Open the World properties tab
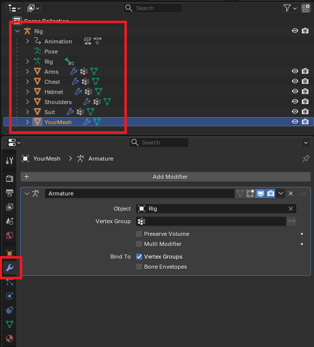The image size is (314, 347). (x=9, y=235)
